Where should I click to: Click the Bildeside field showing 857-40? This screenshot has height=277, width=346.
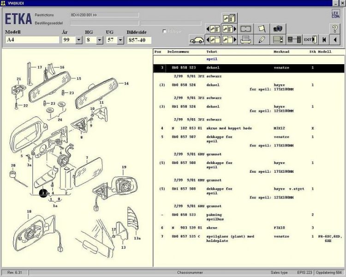(x=139, y=40)
